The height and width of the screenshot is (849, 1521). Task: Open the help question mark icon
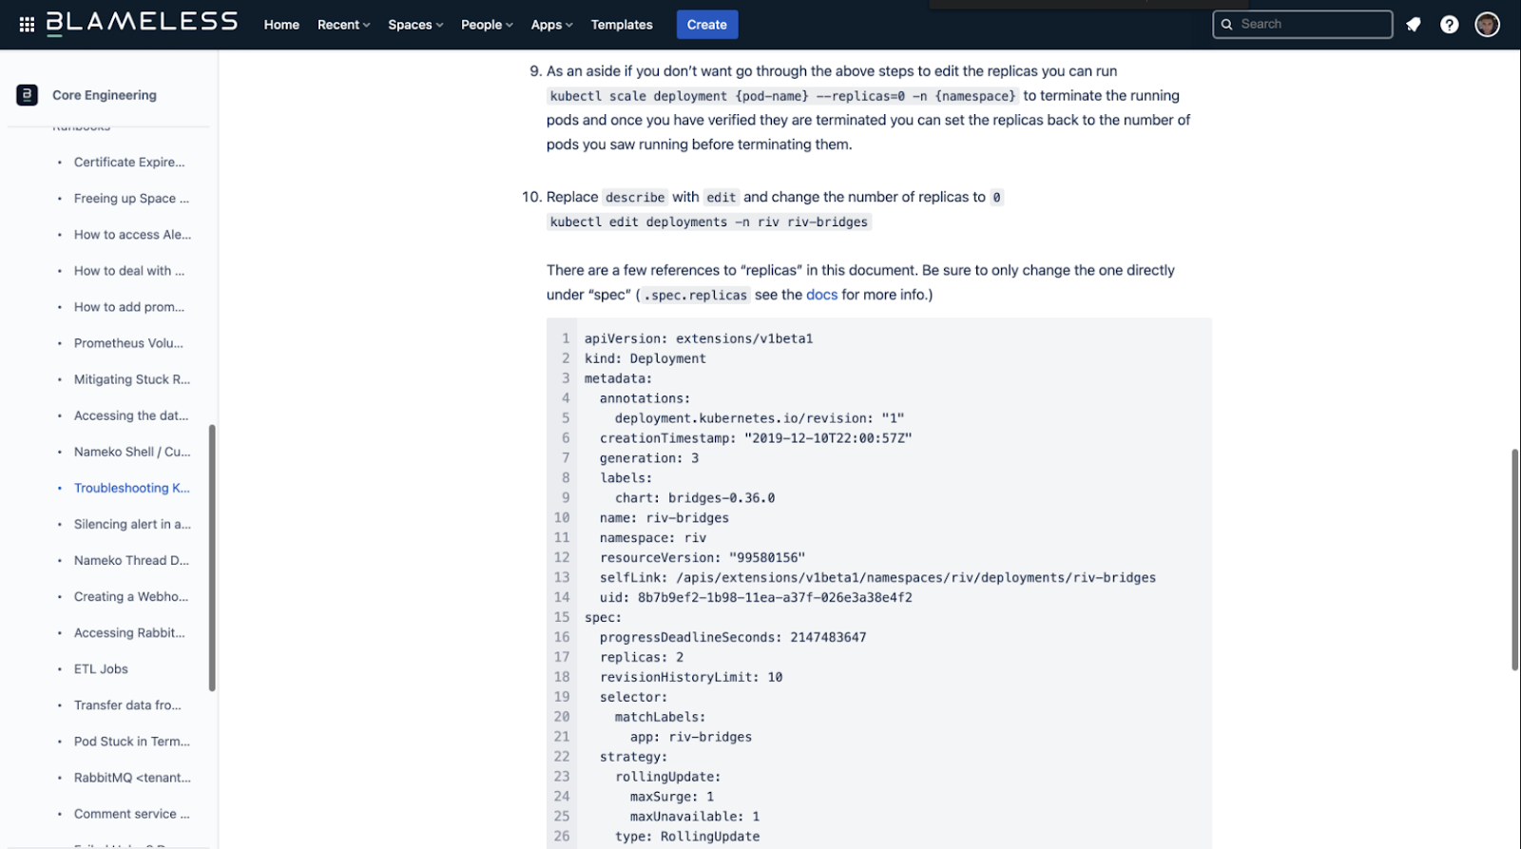1449,25
